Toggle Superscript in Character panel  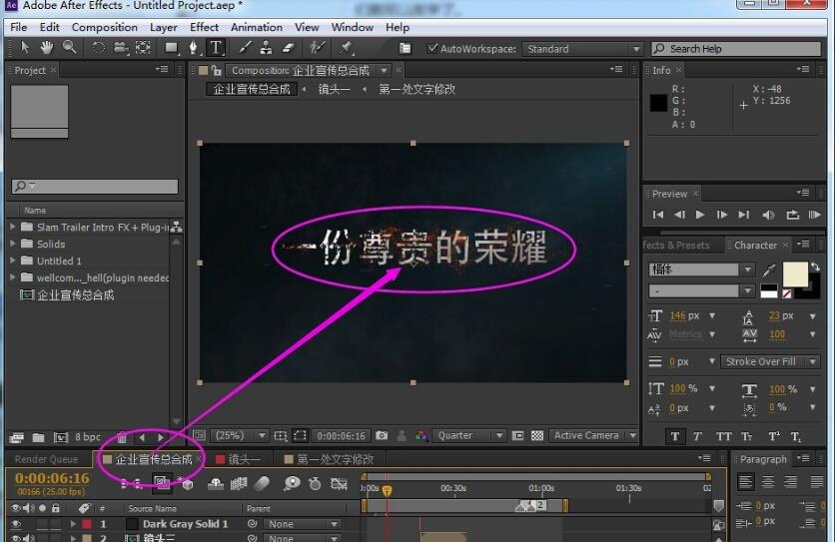pyautogui.click(x=774, y=436)
